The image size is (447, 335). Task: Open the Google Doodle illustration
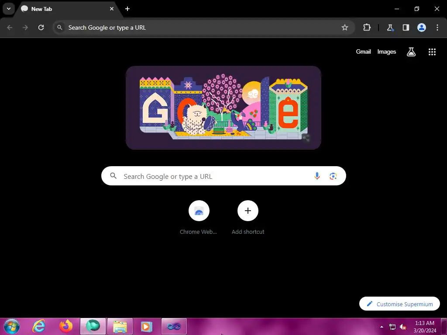[x=223, y=108]
